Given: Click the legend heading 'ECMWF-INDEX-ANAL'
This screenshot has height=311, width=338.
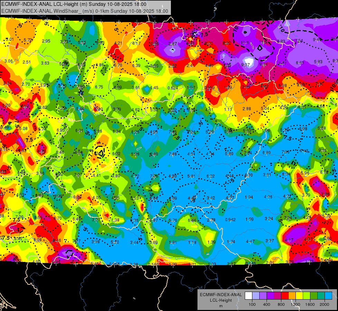Looking at the screenshot, I should click(221, 295).
